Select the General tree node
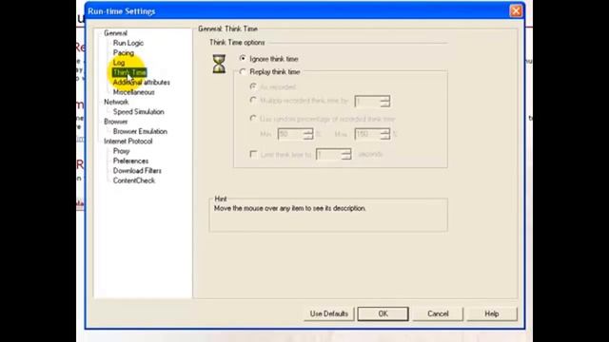The height and width of the screenshot is (342, 609). click(x=115, y=33)
